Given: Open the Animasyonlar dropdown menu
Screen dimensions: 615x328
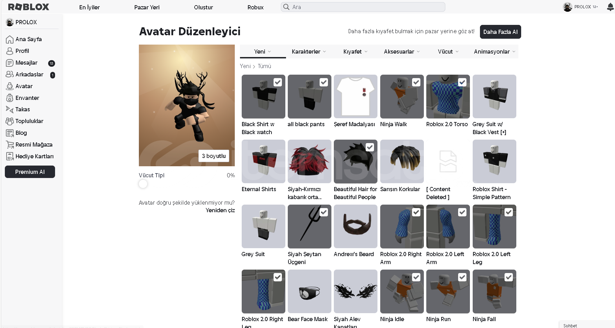Looking at the screenshot, I should 494,51.
